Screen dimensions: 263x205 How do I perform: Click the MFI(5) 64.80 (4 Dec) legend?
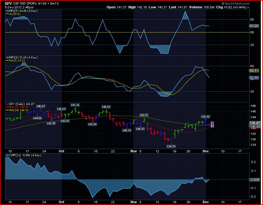(23, 11)
